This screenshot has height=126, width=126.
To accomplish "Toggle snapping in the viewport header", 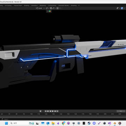I will [x=51, y=8].
